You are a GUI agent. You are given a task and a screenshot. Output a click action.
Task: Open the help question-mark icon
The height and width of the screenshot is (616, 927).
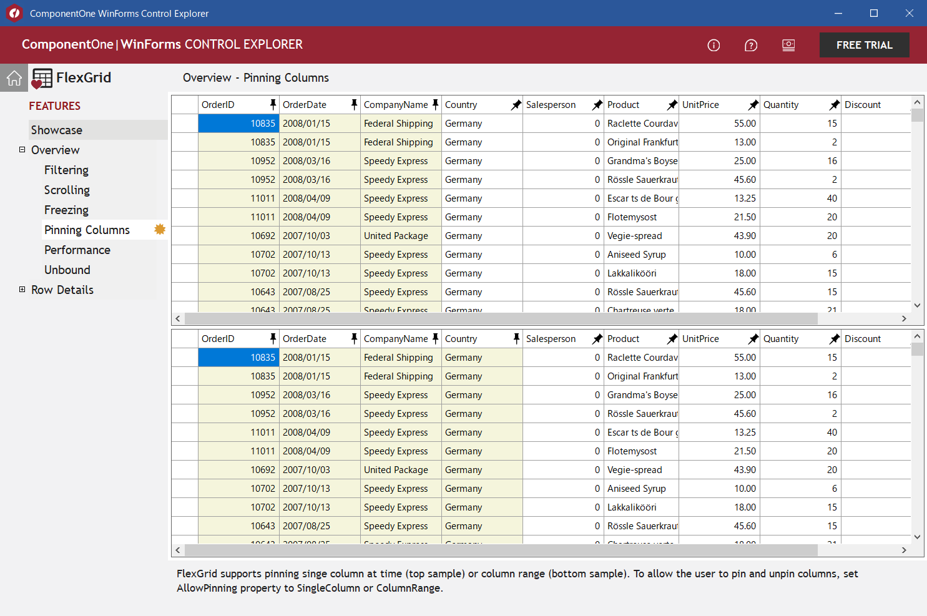click(751, 45)
